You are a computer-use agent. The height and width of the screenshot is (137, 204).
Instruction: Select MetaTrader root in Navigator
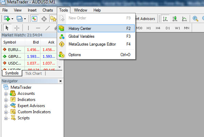[x=21, y=87]
